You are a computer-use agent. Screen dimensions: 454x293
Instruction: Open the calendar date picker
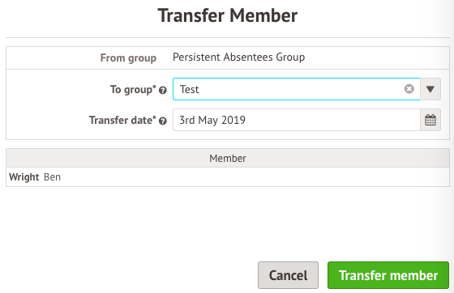[x=430, y=120]
